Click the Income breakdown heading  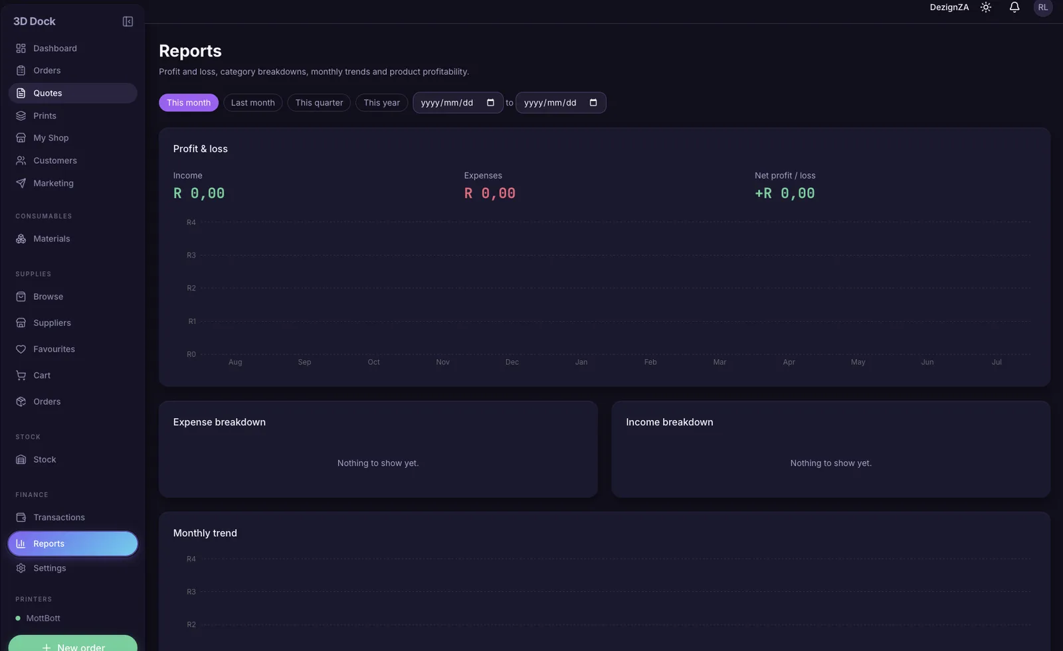click(x=669, y=422)
